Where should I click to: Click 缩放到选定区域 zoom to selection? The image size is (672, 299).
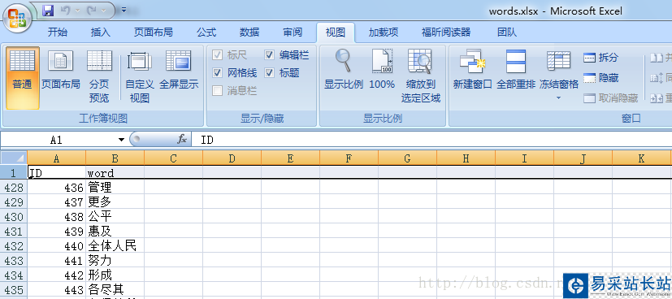point(420,77)
